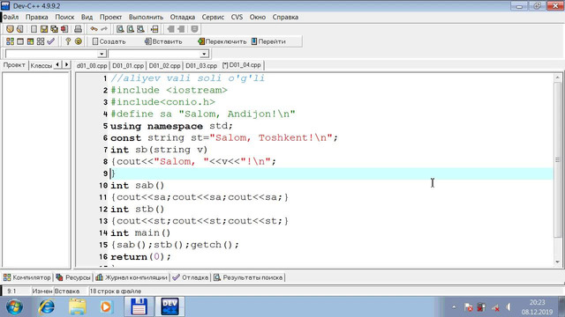Click the Open Project or File icon
Image resolution: width=565 pixels, height=317 pixels.
coord(20,29)
